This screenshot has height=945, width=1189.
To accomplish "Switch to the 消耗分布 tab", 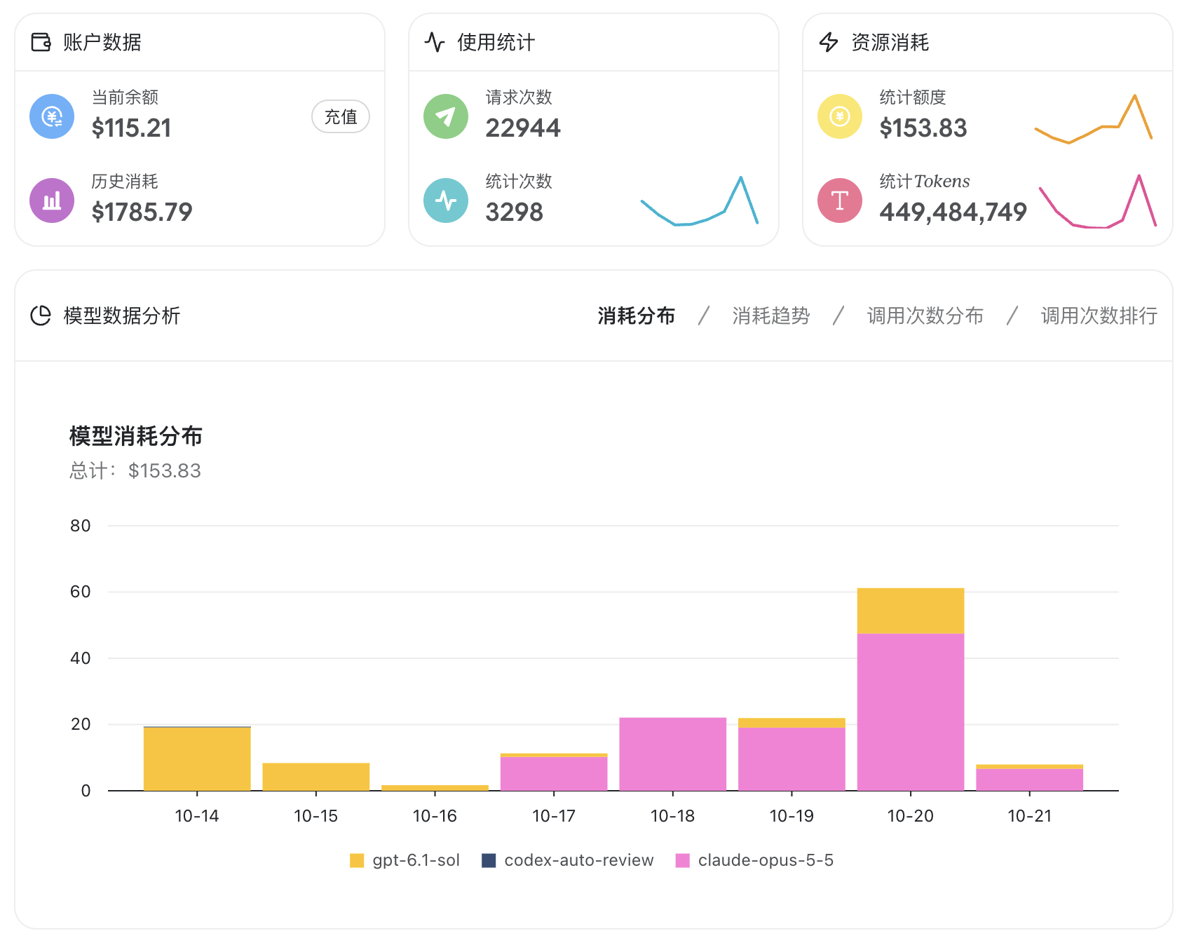I will click(637, 315).
